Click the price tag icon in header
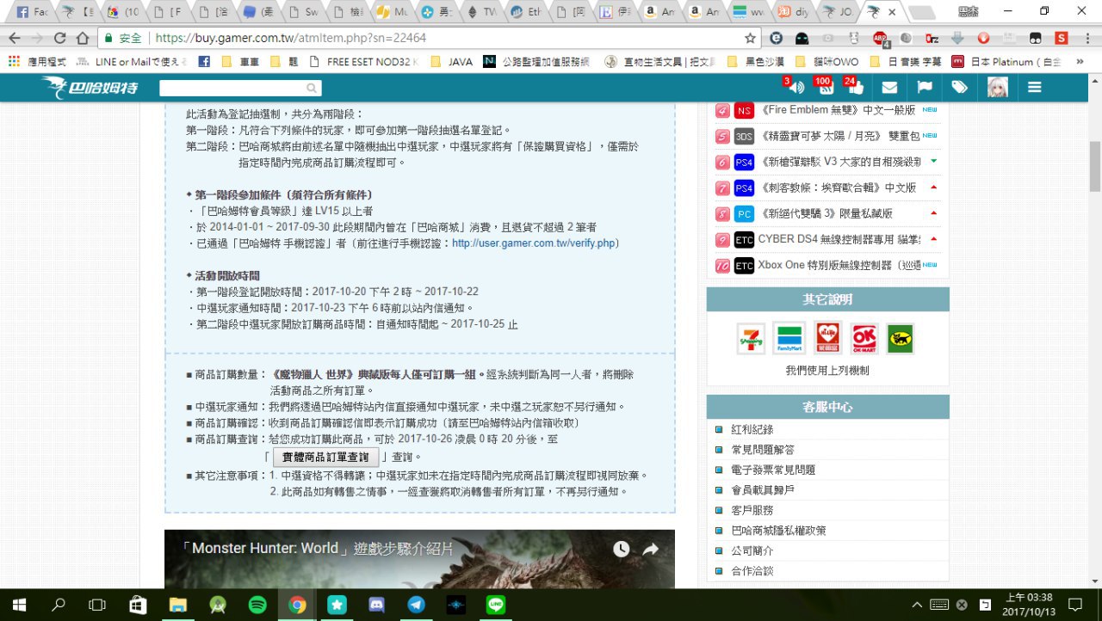Image resolution: width=1102 pixels, height=621 pixels. [x=959, y=88]
